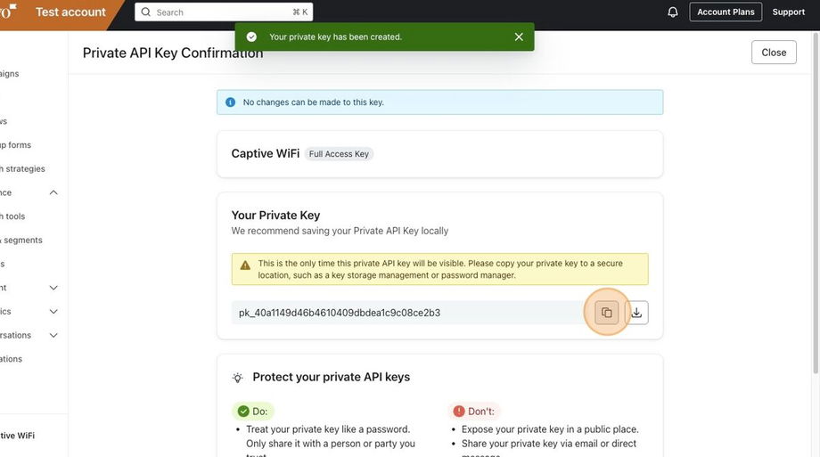Click the green success checkmark icon
This screenshot has width=820, height=457.
pyautogui.click(x=251, y=37)
